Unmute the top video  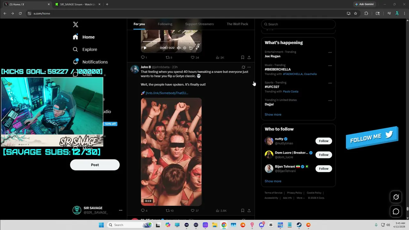pyautogui.click(x=179, y=48)
